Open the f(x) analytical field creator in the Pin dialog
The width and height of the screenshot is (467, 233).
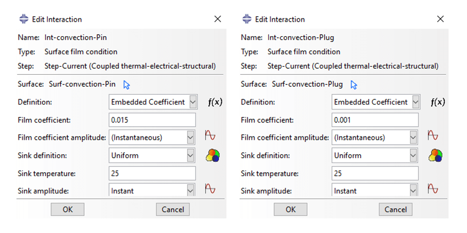click(x=214, y=102)
